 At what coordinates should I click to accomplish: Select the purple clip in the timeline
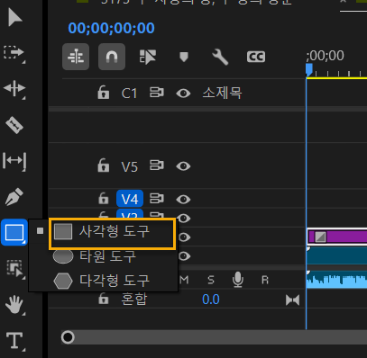[337, 237]
